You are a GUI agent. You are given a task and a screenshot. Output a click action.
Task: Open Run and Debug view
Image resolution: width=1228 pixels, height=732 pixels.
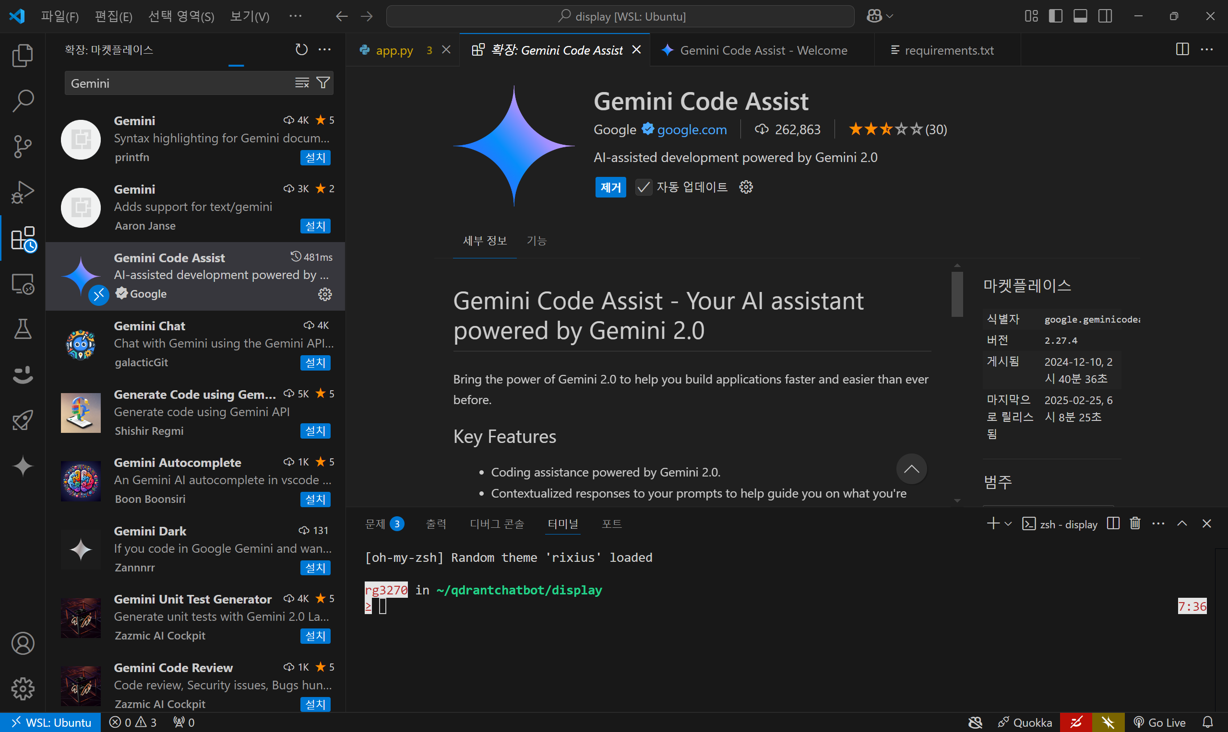tap(23, 192)
